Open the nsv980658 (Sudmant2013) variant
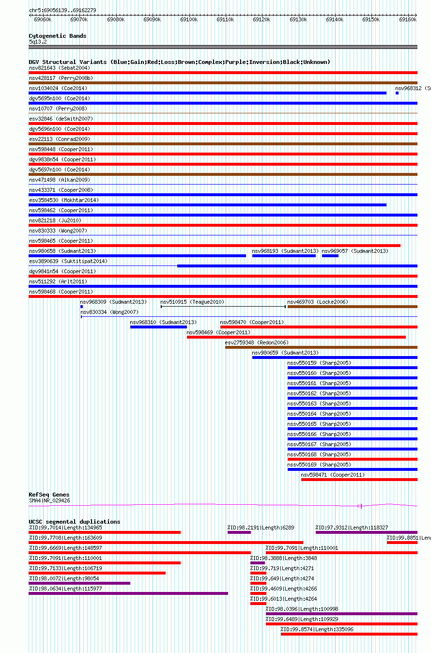 pyautogui.click(x=62, y=251)
